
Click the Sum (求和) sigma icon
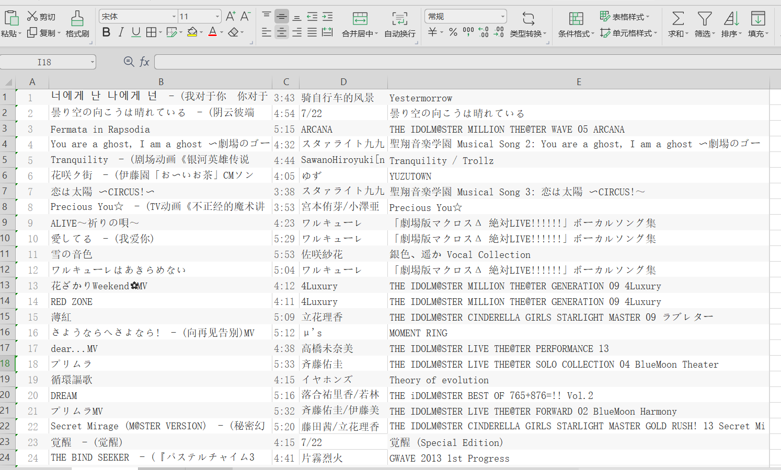pyautogui.click(x=678, y=19)
